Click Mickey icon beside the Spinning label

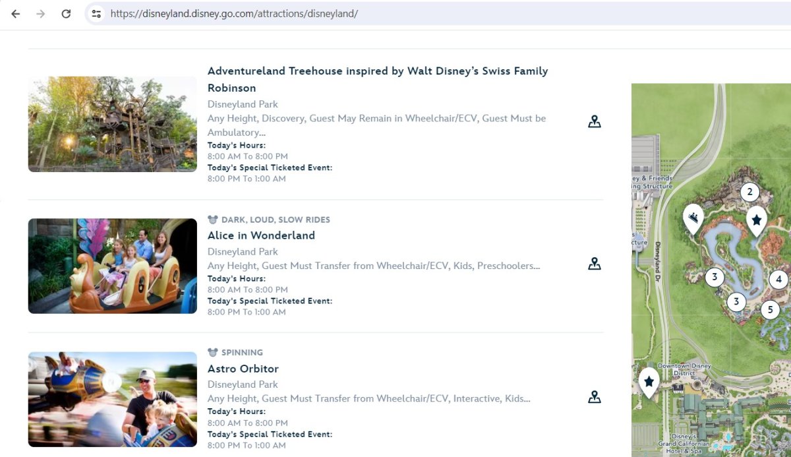point(212,353)
